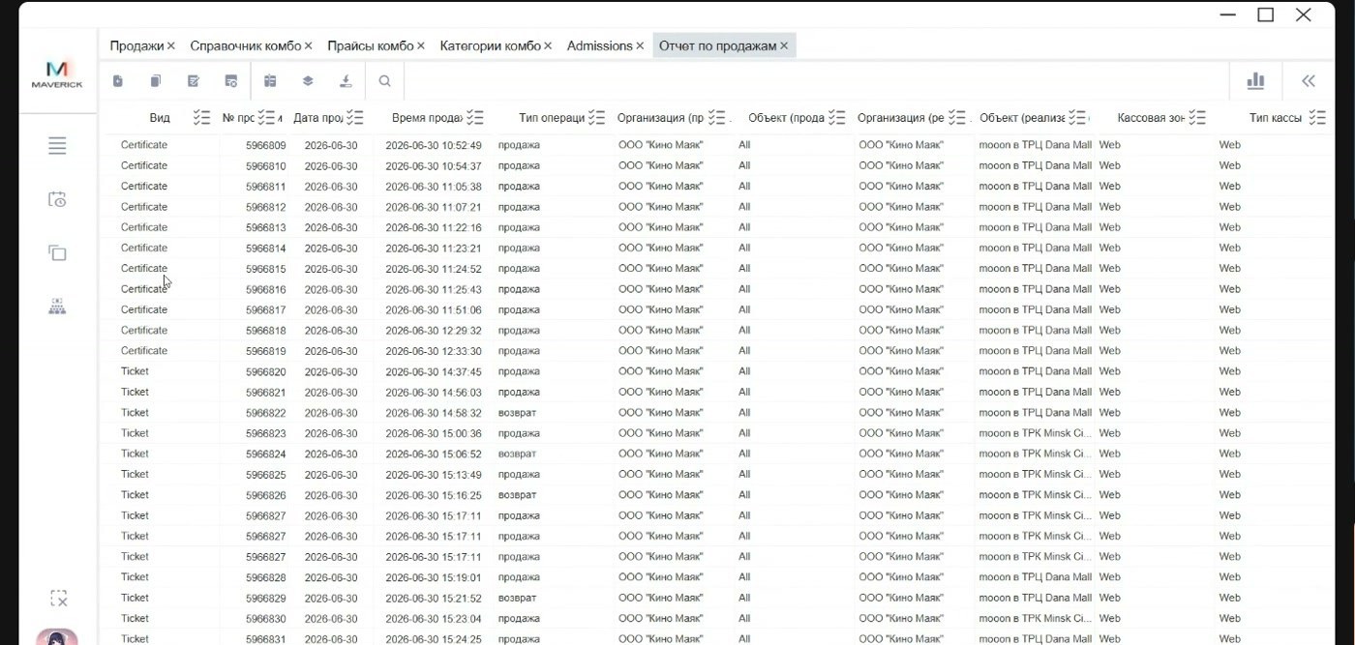Viewport: 1355px width, 645px height.
Task: Open the seating layout sidebar icon
Action: click(57, 307)
